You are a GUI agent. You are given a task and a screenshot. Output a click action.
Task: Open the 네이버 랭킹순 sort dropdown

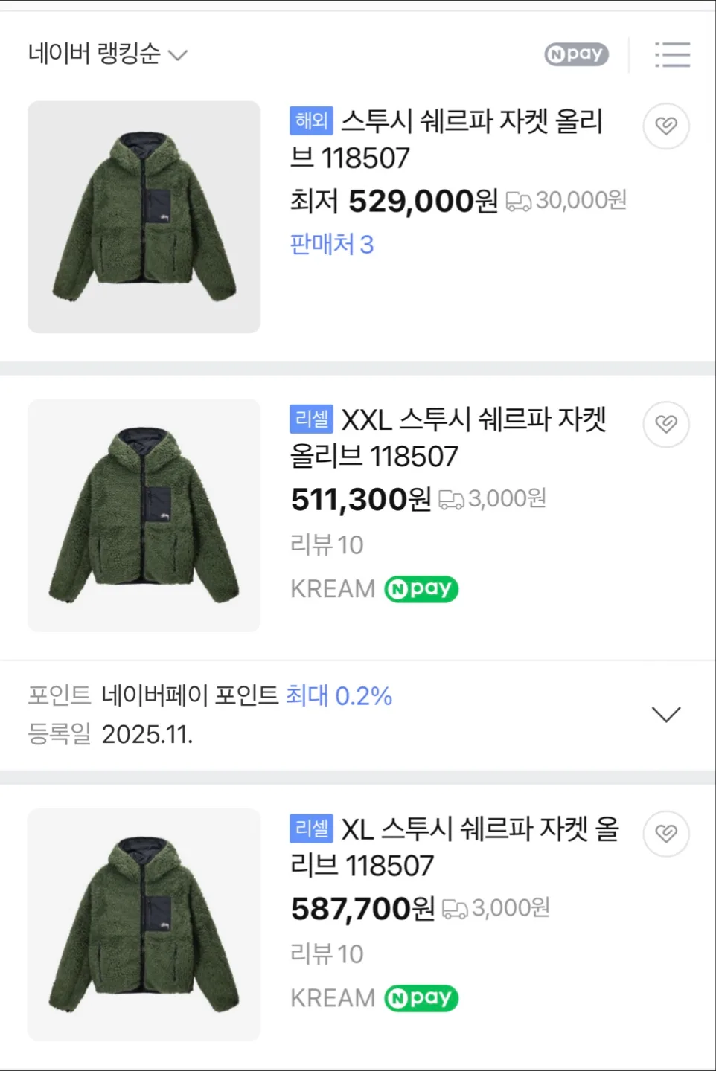tap(107, 54)
